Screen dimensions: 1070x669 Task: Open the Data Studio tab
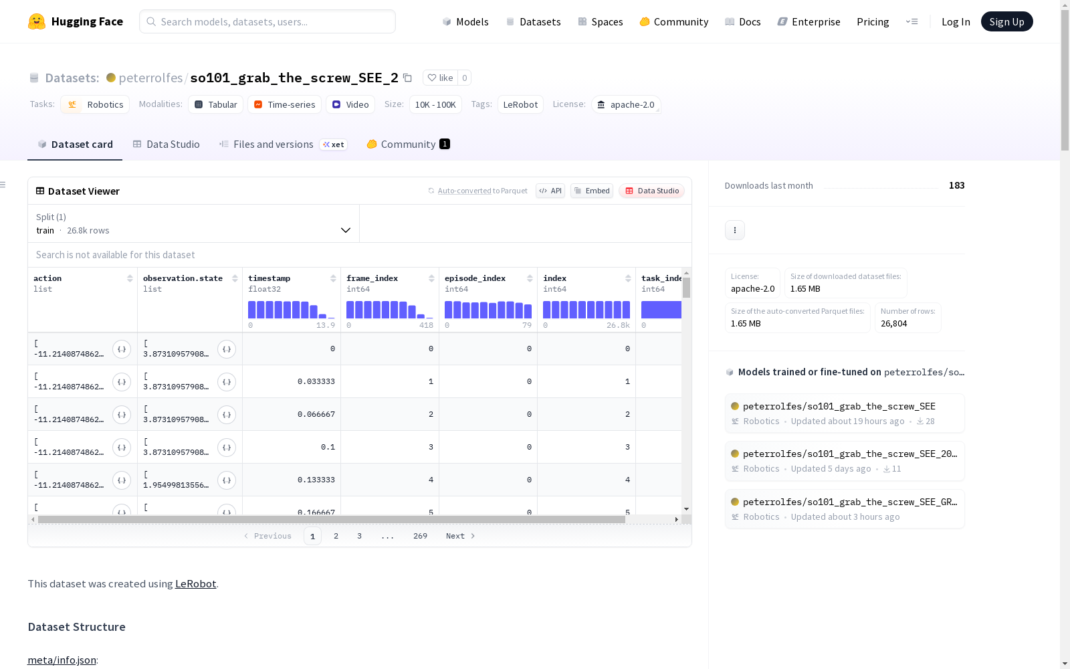167,145
